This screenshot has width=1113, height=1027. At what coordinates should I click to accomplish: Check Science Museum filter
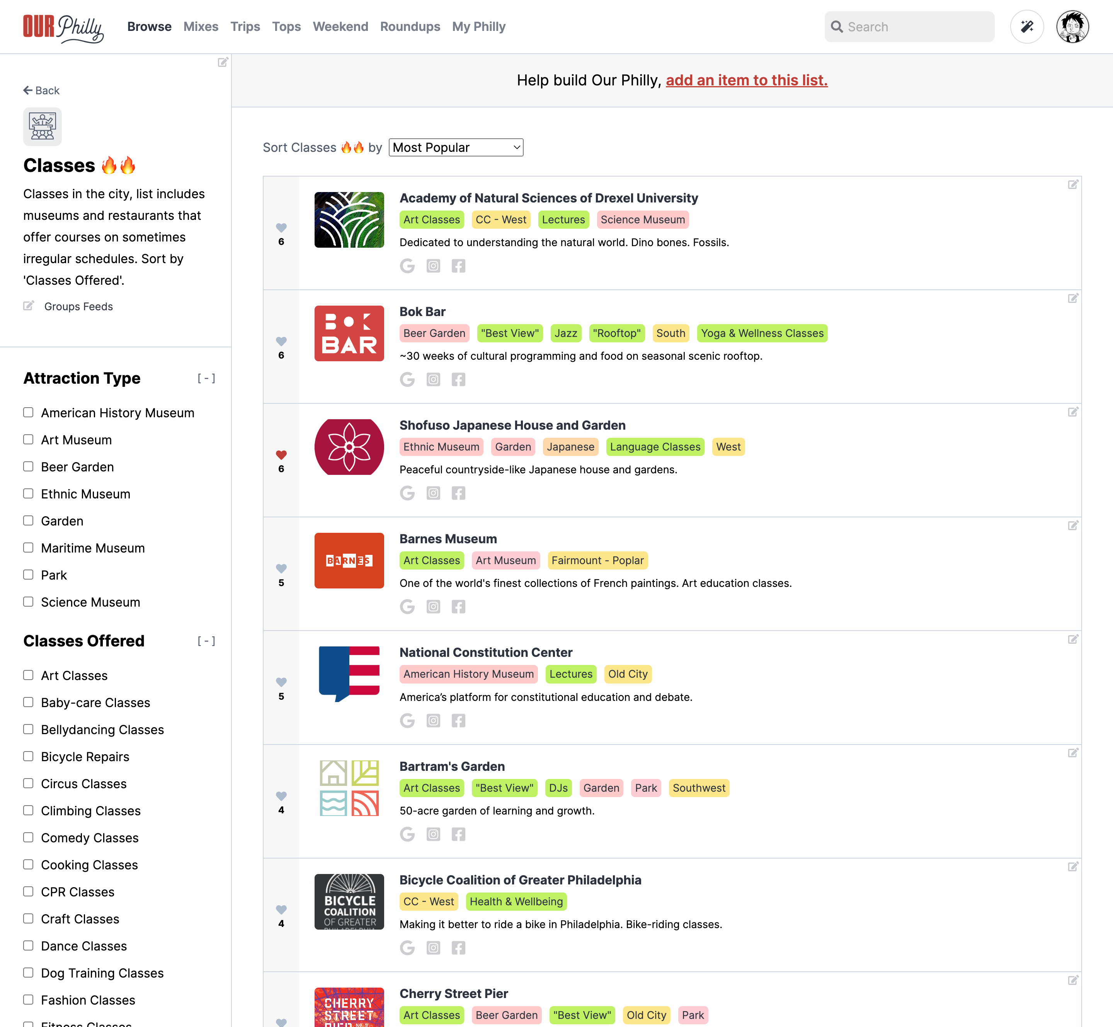click(x=28, y=602)
